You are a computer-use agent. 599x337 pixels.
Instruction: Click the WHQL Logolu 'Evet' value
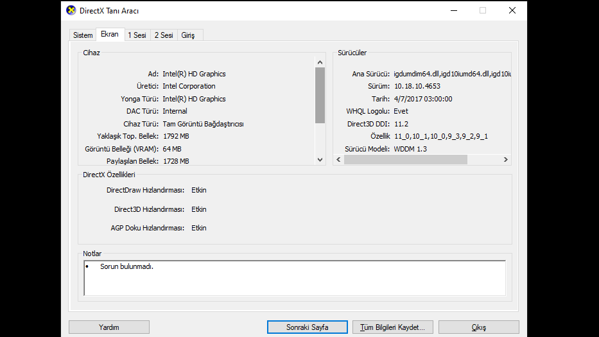(x=401, y=111)
